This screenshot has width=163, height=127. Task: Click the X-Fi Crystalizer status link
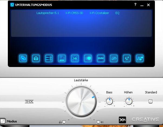point(99,13)
